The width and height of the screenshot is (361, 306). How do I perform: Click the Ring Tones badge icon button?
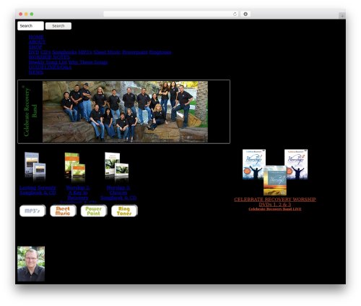click(x=124, y=211)
